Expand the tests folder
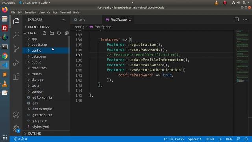 (46, 86)
